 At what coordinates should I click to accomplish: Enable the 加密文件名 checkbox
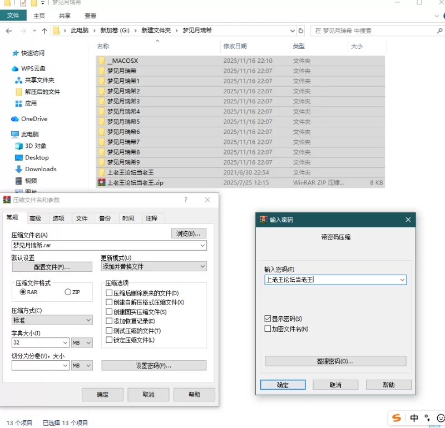[x=268, y=329]
